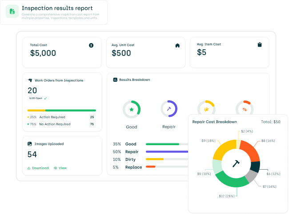Screen dimensions: 289x214
Task: Download the uploaded images
Action: (38, 168)
